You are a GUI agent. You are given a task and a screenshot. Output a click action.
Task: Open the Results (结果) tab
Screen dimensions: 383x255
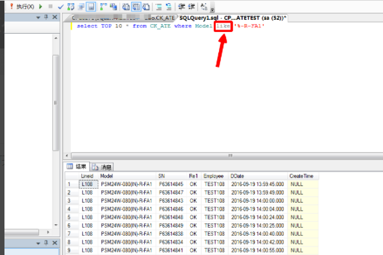pyautogui.click(x=77, y=166)
